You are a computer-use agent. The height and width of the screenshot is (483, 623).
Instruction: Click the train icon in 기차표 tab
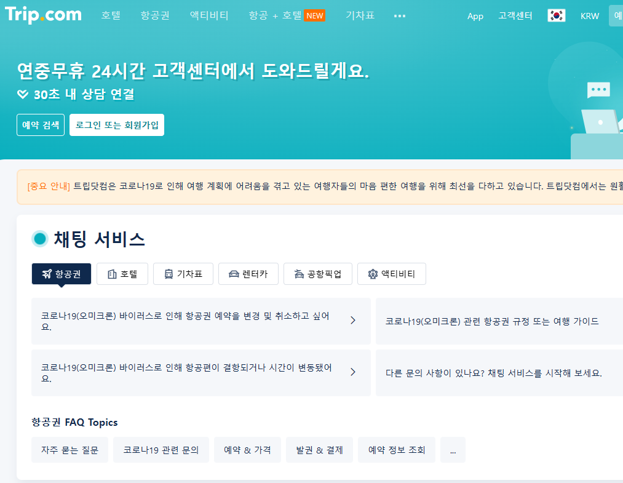click(x=169, y=274)
